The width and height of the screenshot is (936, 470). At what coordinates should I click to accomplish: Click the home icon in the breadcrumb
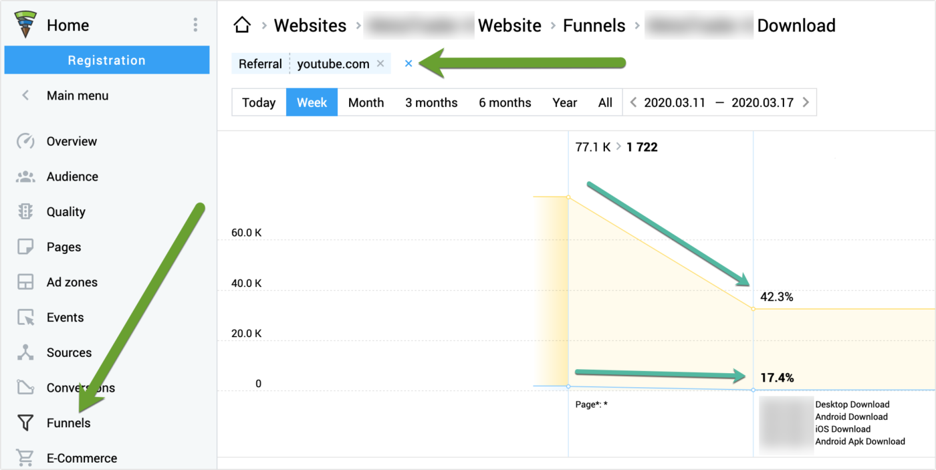coord(242,25)
